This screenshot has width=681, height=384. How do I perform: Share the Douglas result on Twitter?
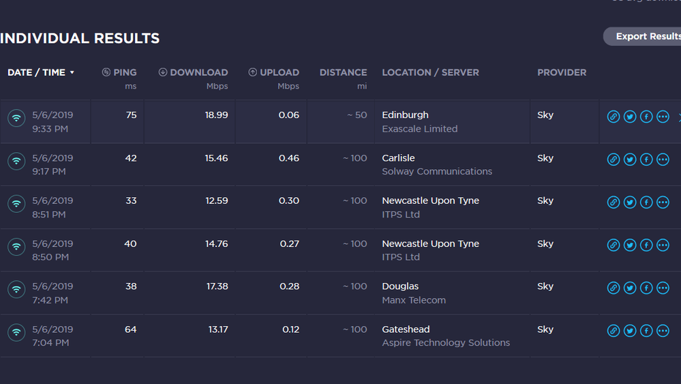(x=630, y=288)
